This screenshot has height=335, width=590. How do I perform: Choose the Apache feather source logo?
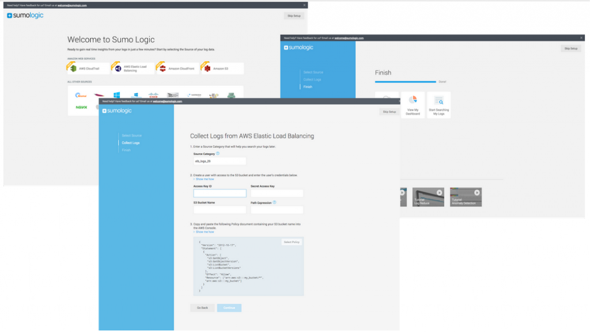pos(99,95)
